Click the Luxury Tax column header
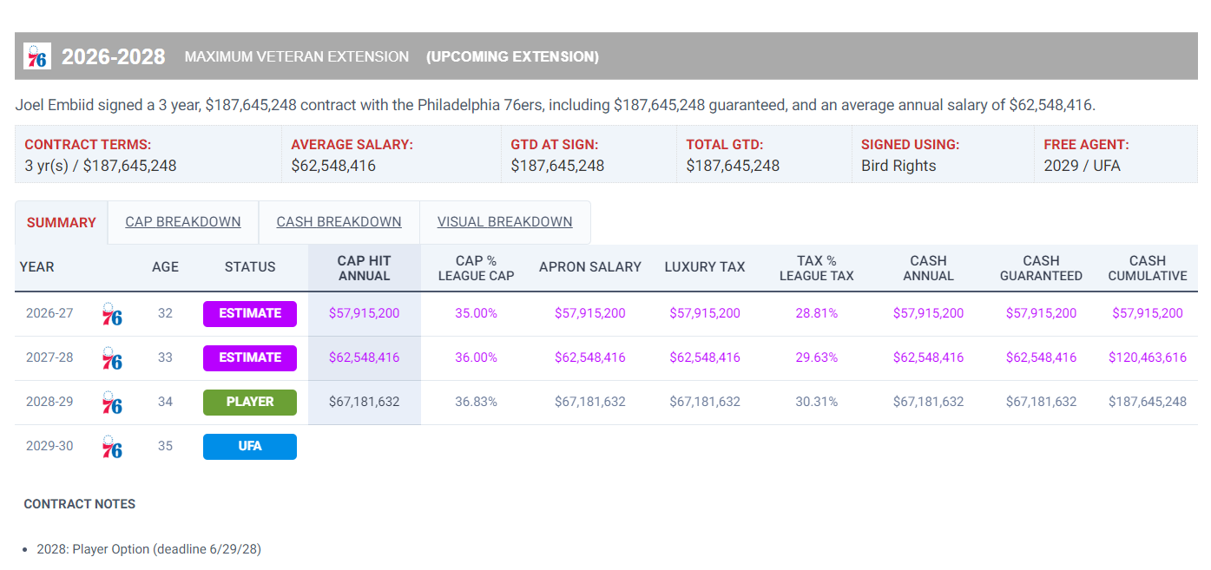 click(x=705, y=267)
